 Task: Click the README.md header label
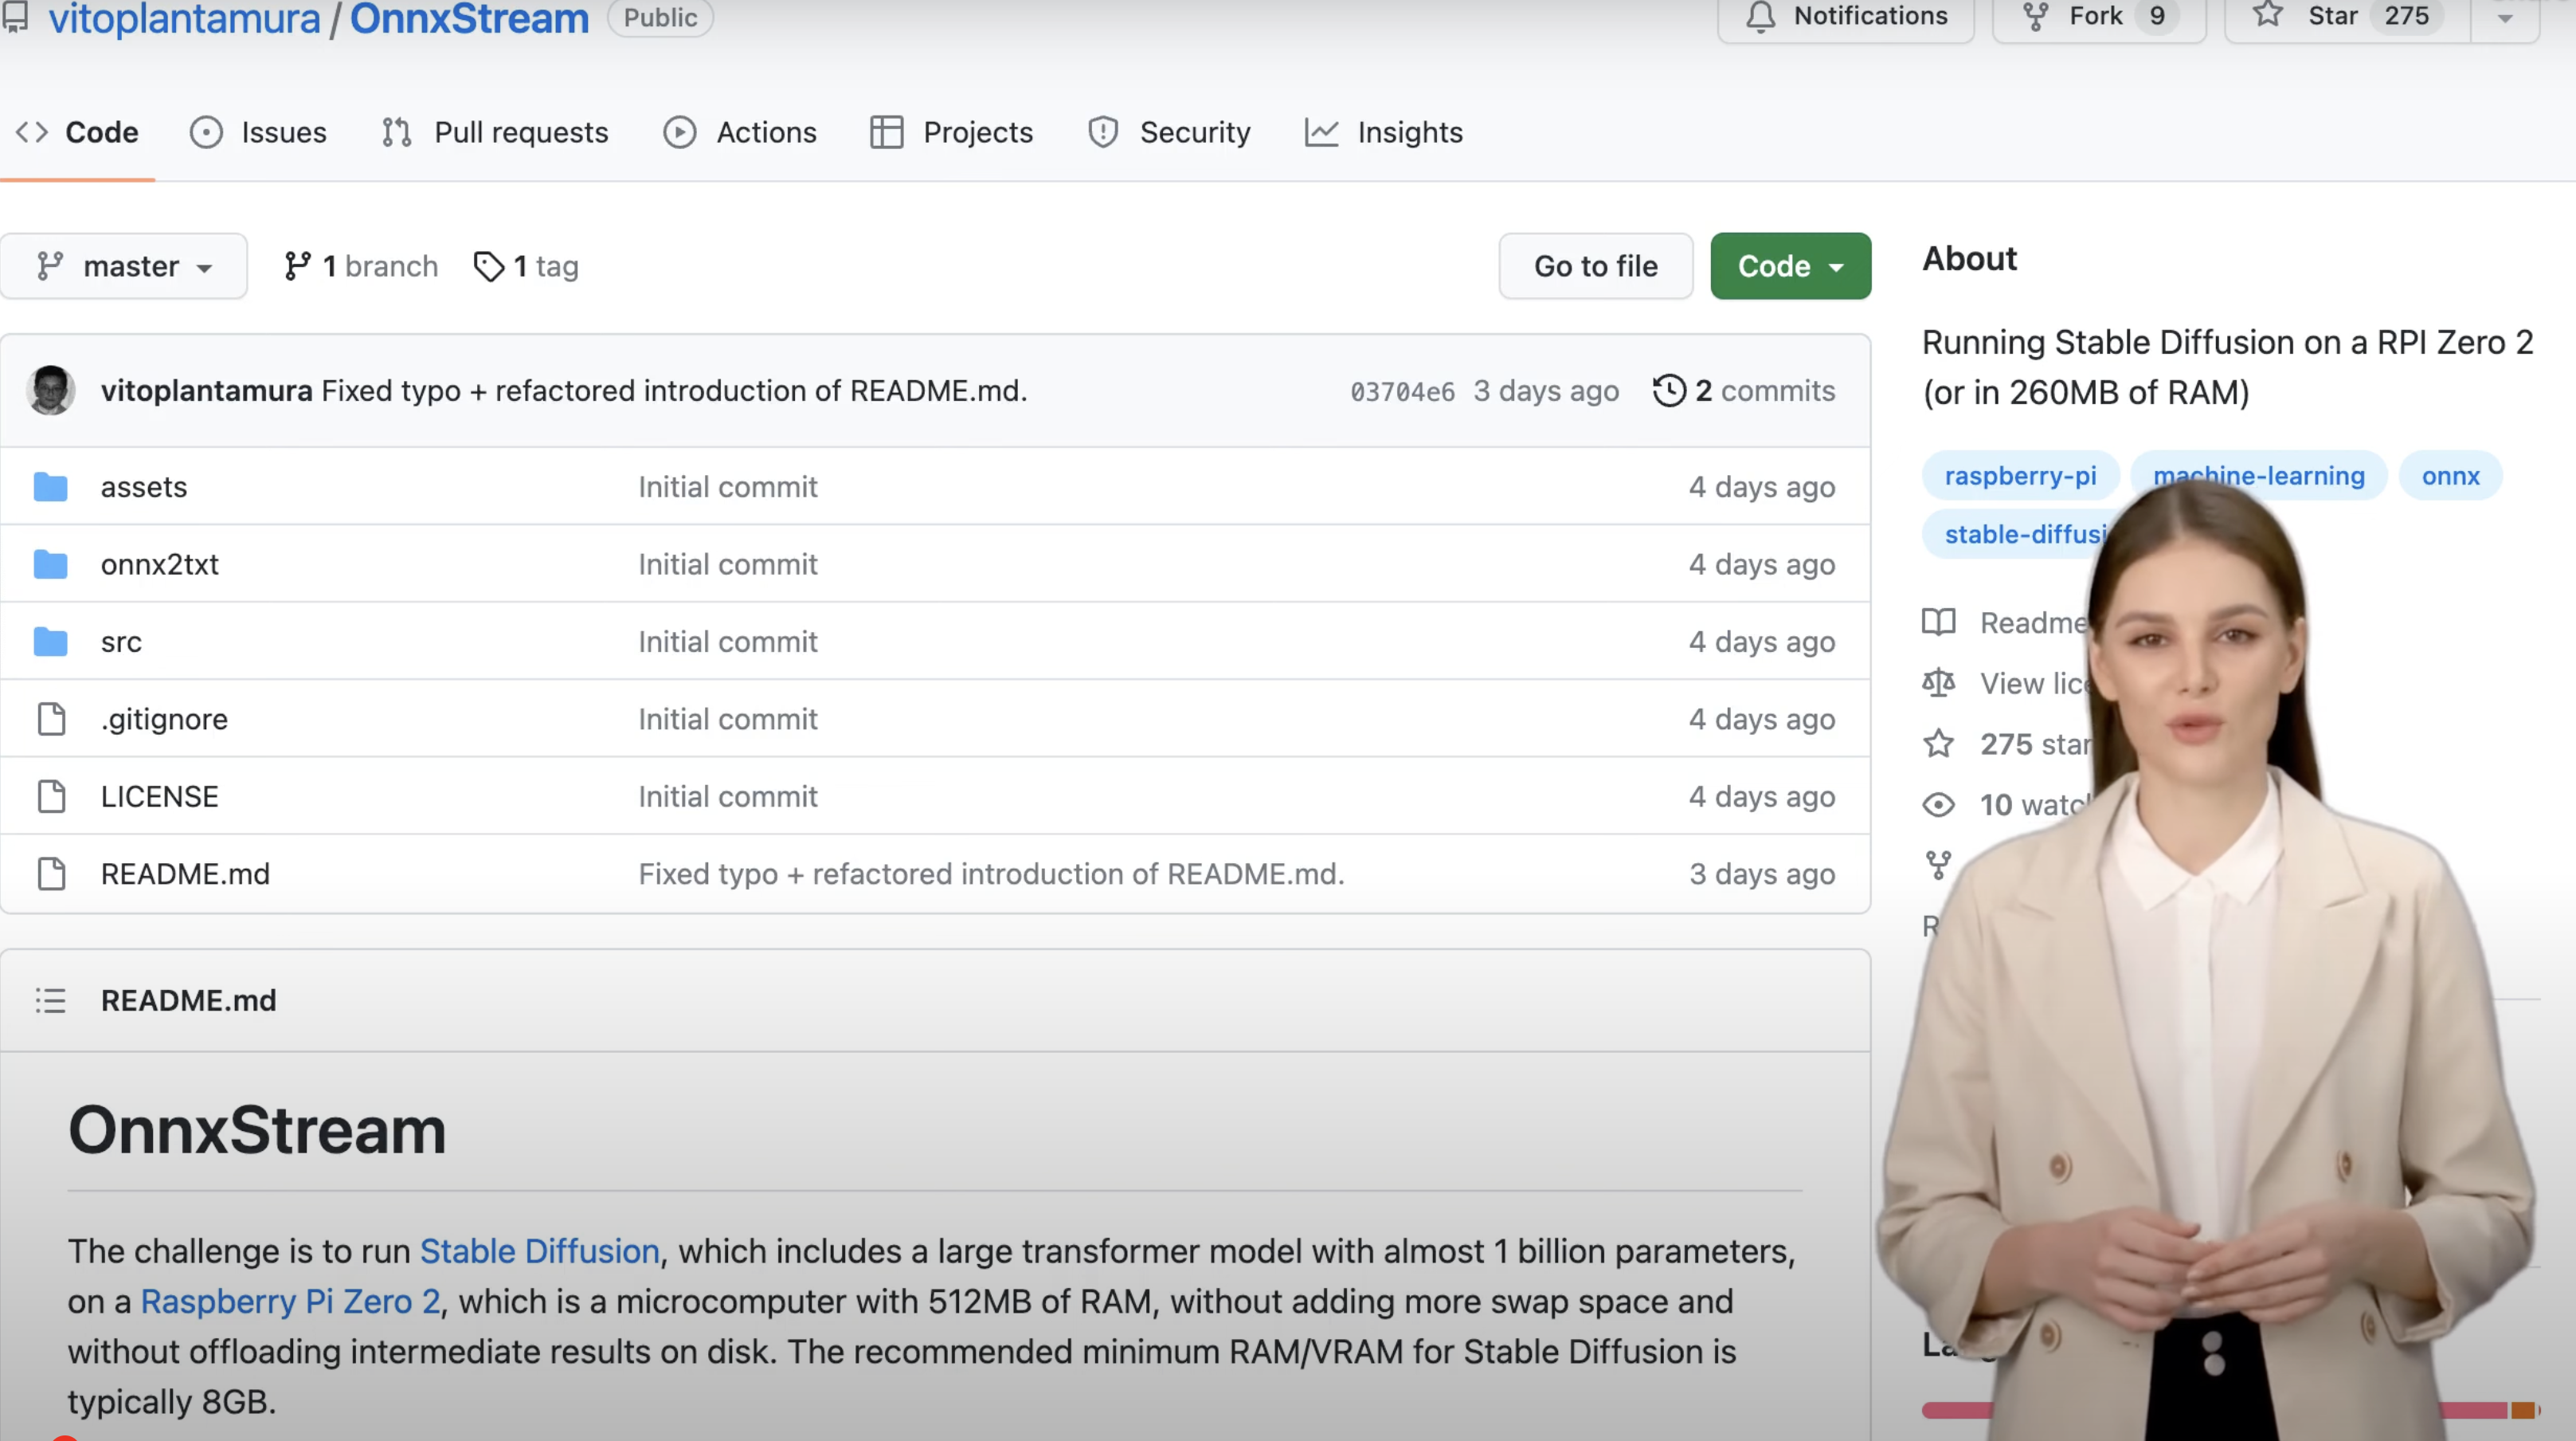[x=188, y=1001]
